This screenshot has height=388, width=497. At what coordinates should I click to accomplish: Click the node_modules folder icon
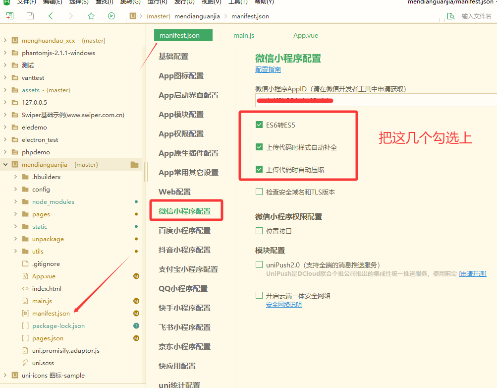[25, 201]
